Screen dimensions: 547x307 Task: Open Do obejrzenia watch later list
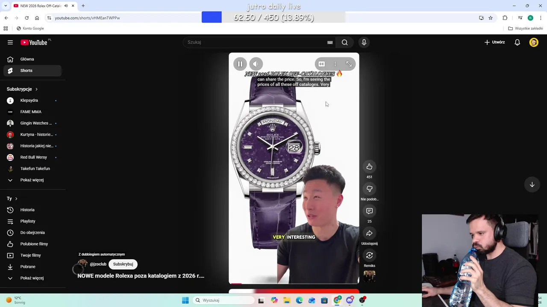[32, 232]
